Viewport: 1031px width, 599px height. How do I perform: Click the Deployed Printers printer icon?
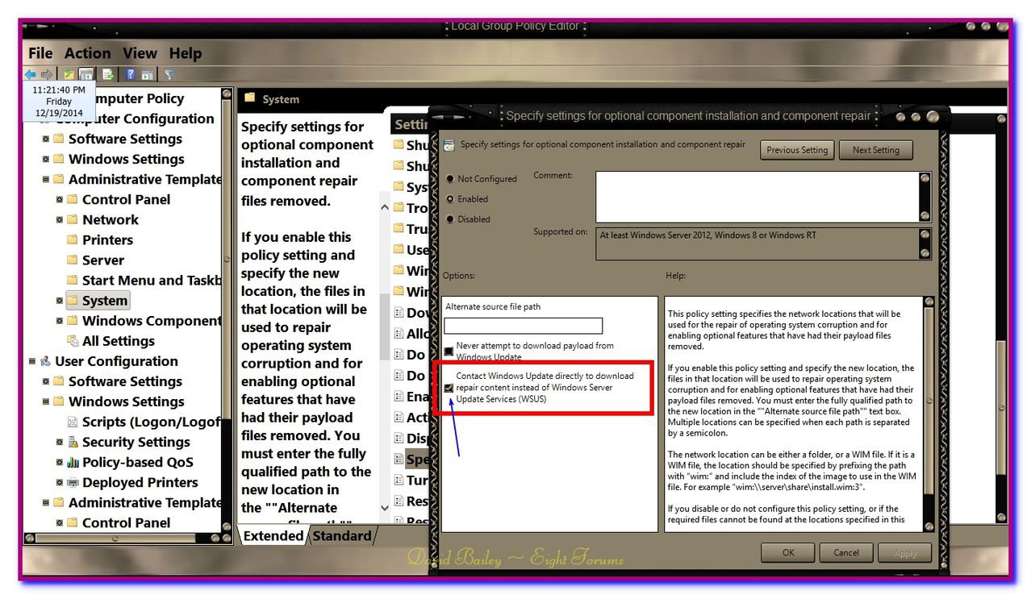73,482
